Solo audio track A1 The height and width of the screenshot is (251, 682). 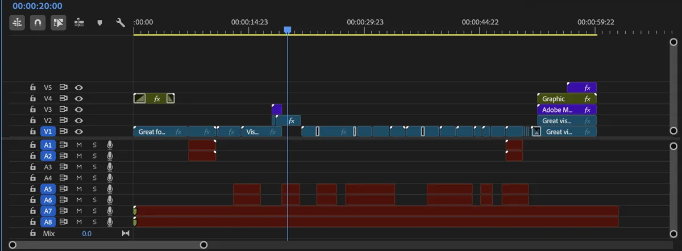click(x=94, y=145)
